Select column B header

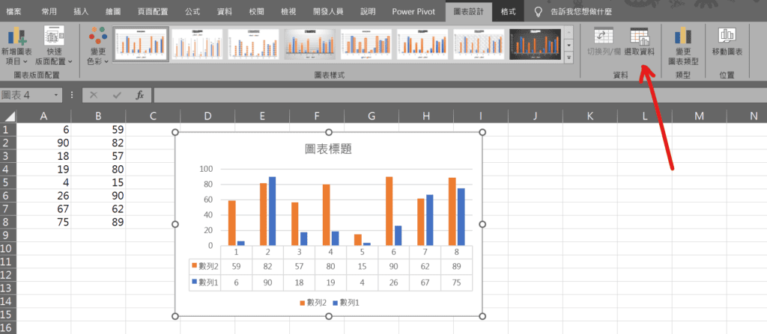tap(98, 117)
